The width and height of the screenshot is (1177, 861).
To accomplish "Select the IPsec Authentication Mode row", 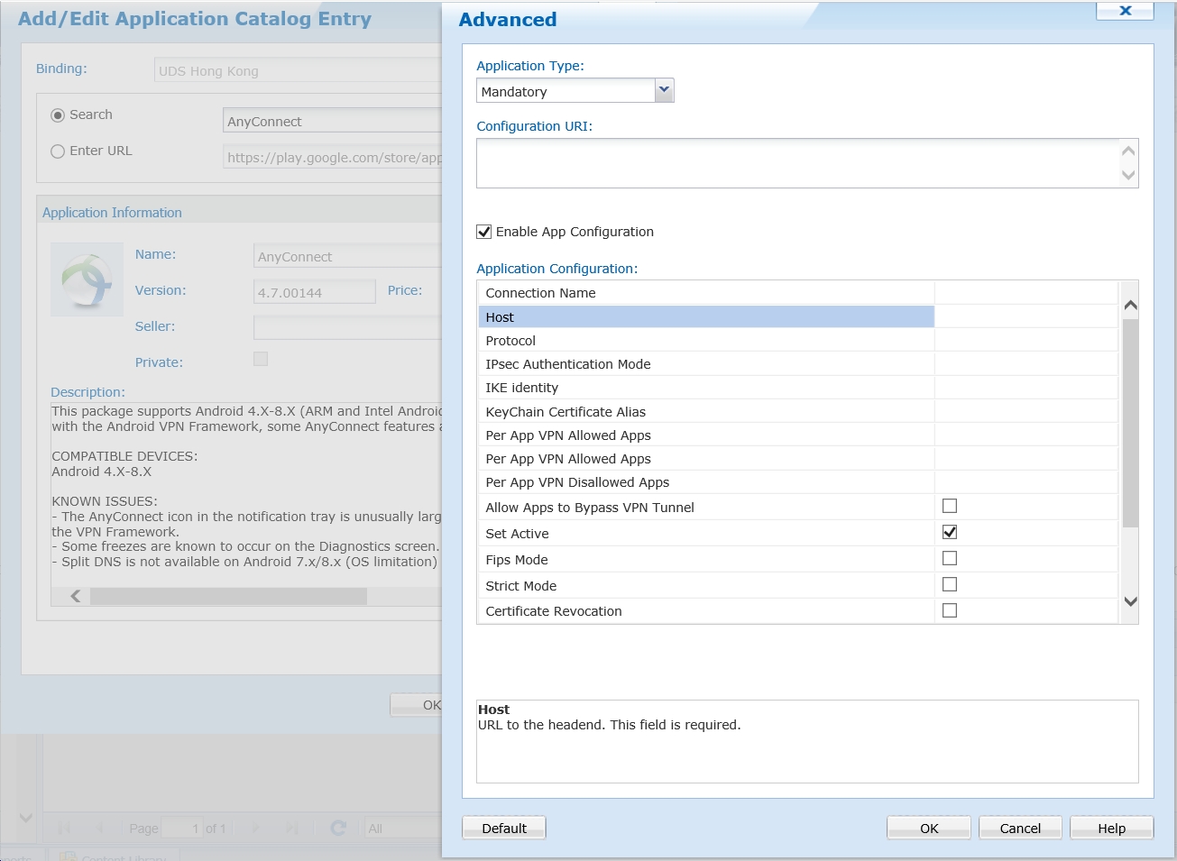I will pos(705,364).
